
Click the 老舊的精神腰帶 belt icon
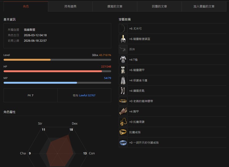(123, 101)
